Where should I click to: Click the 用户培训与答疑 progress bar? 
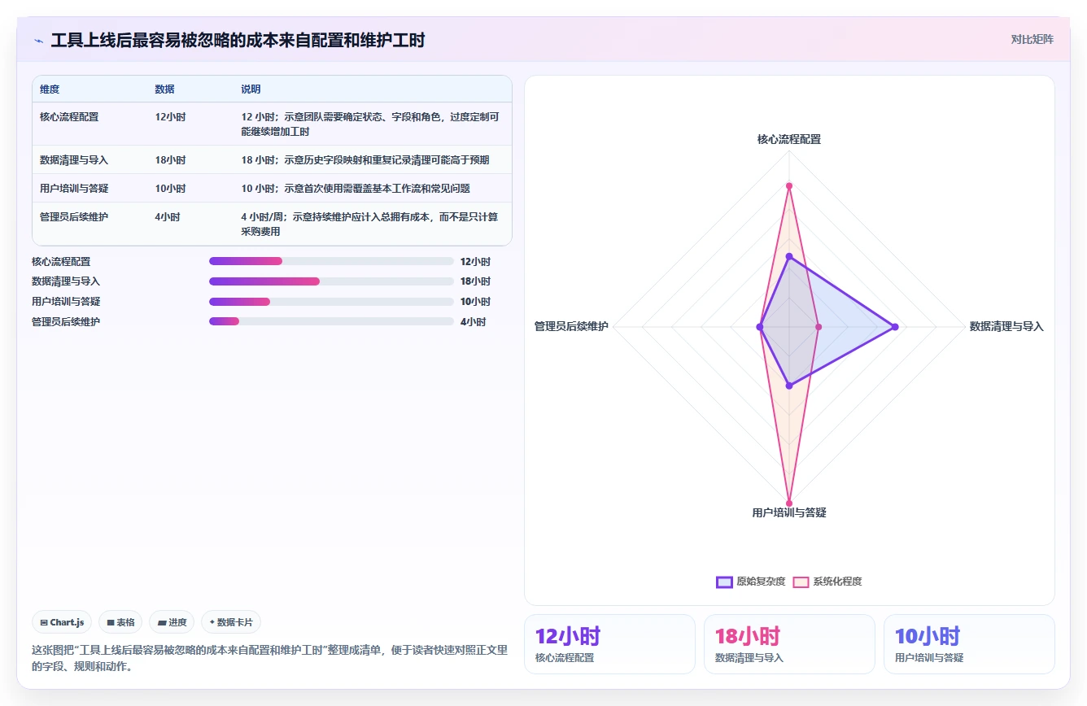click(x=331, y=302)
